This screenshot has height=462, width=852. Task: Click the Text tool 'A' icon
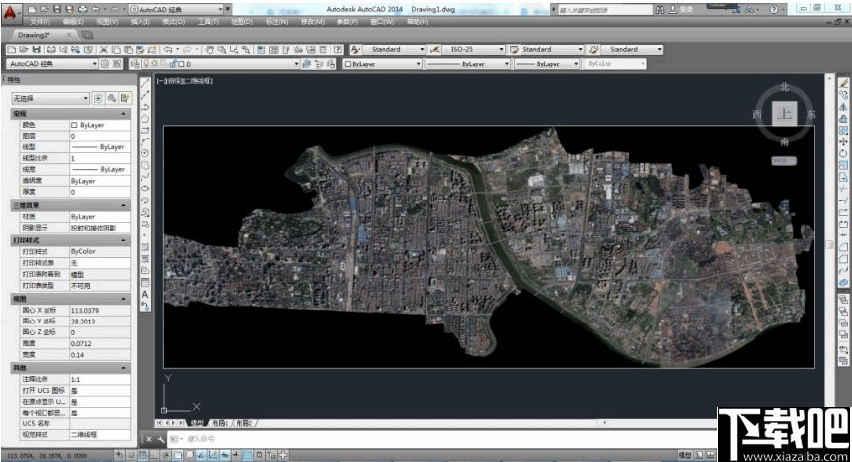145,294
